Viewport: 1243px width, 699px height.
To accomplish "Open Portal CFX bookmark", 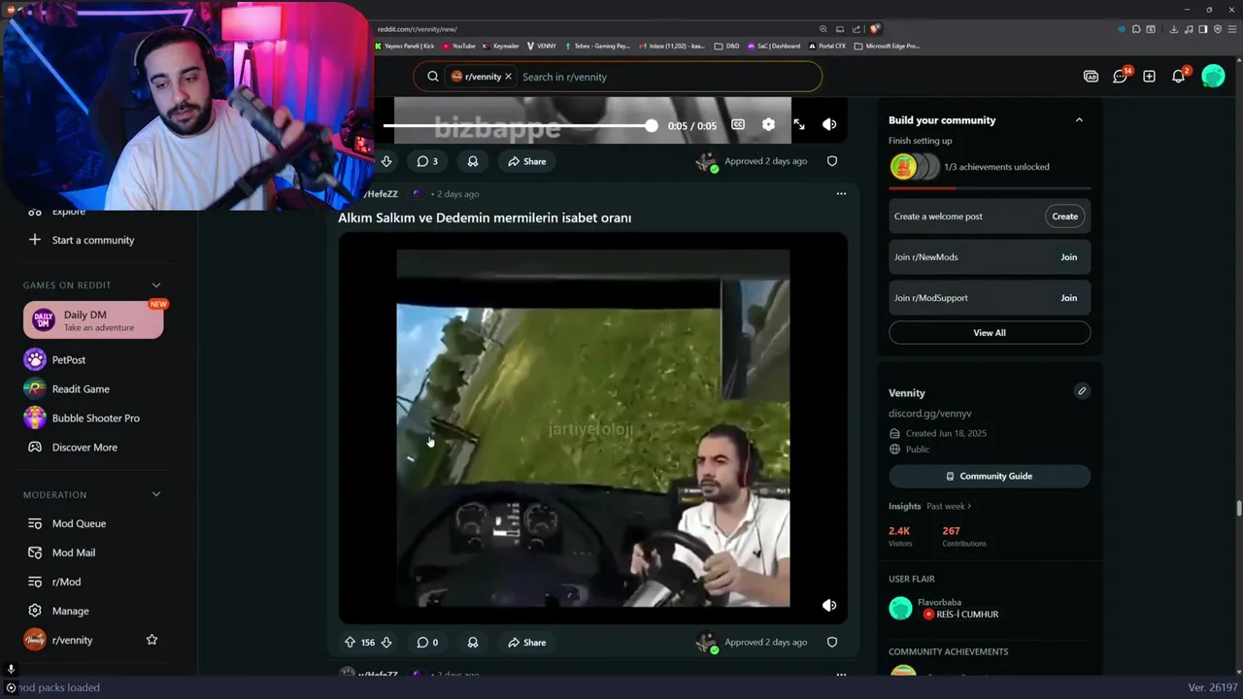I will pos(827,46).
